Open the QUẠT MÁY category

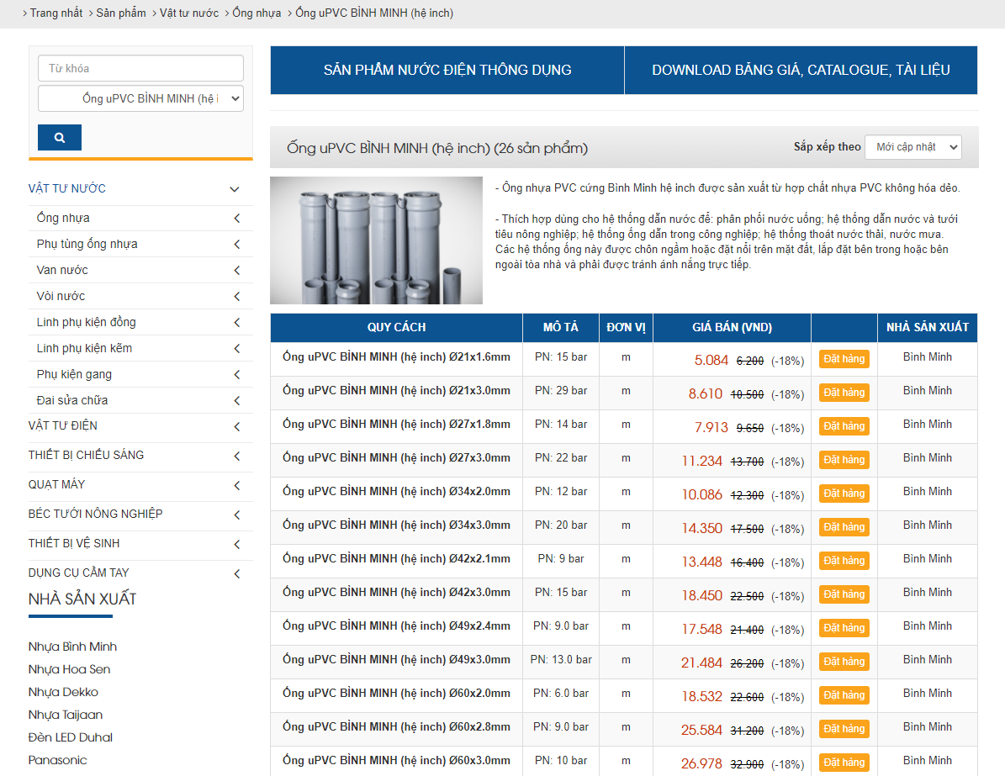tap(56, 484)
